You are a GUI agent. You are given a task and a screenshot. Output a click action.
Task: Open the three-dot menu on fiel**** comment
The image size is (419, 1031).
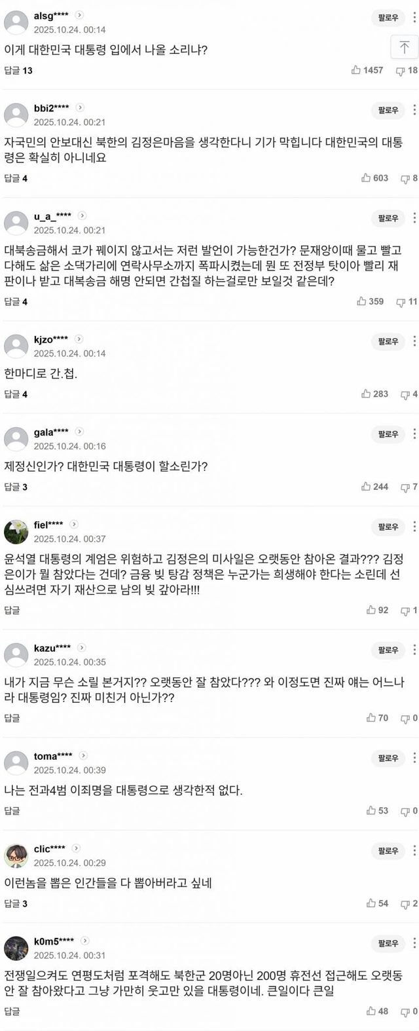(x=414, y=527)
